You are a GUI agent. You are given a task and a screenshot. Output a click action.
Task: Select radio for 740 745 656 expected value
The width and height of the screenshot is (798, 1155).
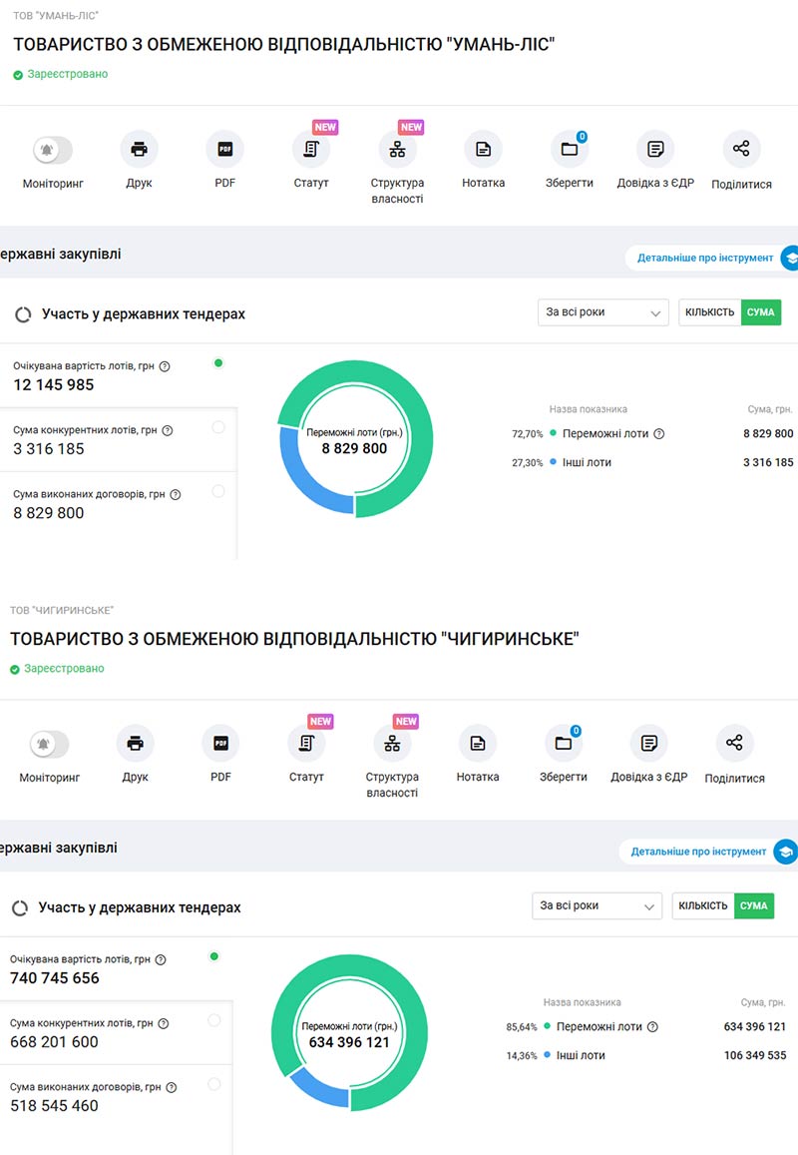214,957
